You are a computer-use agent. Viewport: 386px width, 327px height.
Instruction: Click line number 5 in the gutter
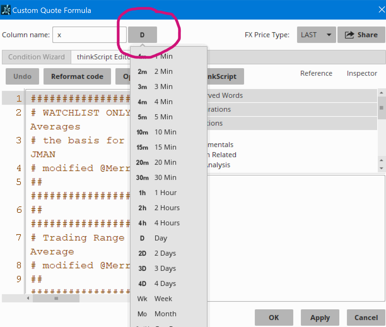click(19, 182)
